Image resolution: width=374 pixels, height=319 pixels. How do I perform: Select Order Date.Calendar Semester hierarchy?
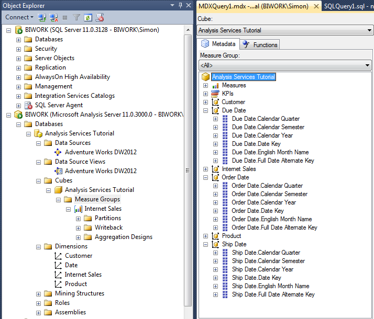coord(270,194)
